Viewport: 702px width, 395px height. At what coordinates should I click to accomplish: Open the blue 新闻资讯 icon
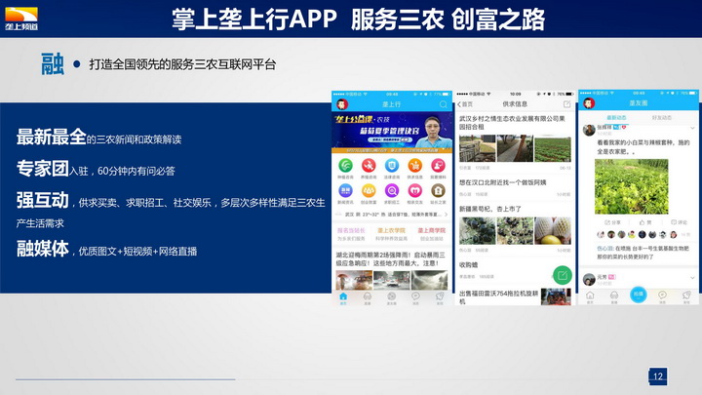coord(345,191)
